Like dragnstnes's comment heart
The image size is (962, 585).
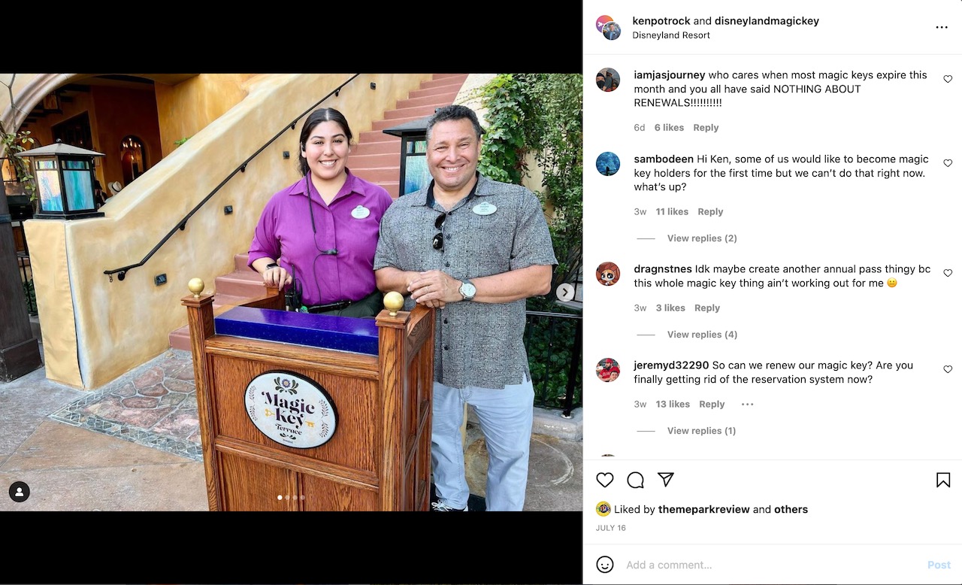pyautogui.click(x=948, y=273)
